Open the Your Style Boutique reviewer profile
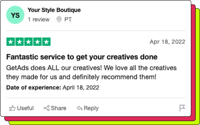 click(x=54, y=10)
